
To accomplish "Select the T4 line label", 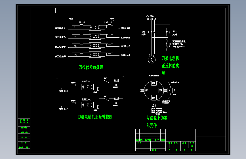I will coord(75,55).
